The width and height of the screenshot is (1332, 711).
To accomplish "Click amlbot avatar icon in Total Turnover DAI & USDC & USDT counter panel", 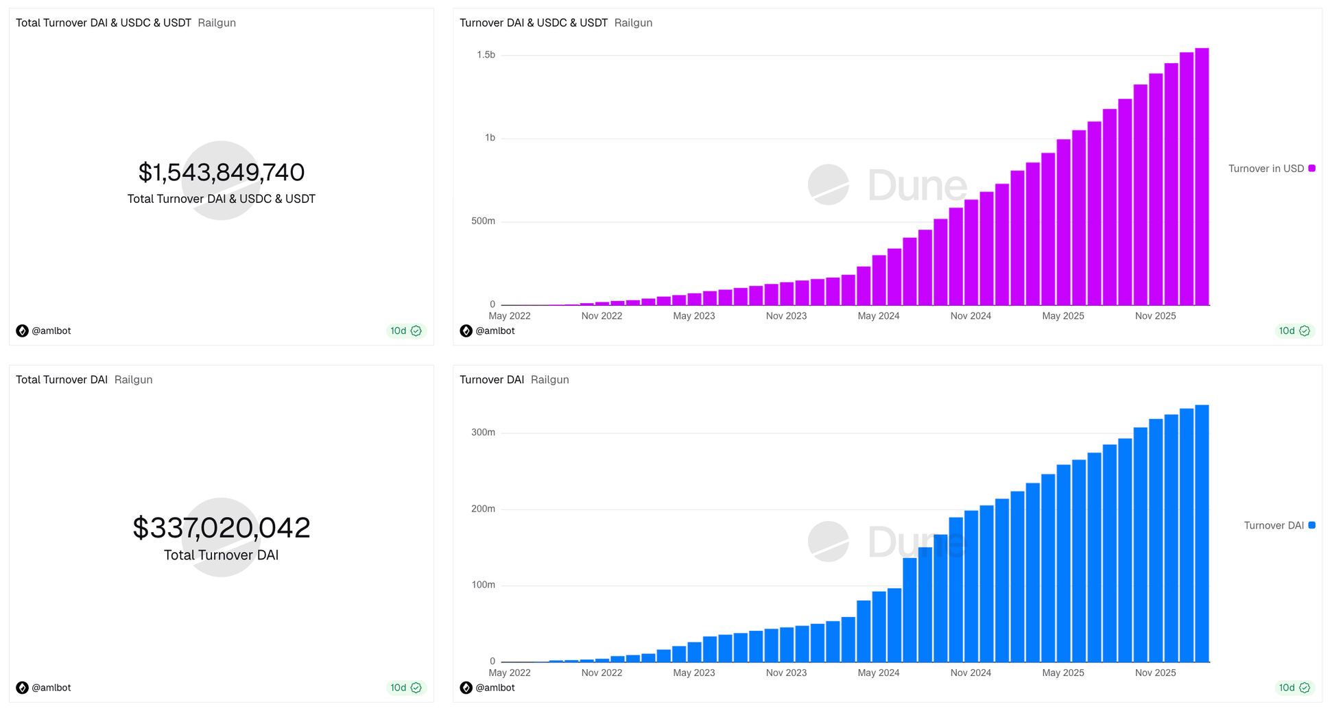I will [22, 331].
